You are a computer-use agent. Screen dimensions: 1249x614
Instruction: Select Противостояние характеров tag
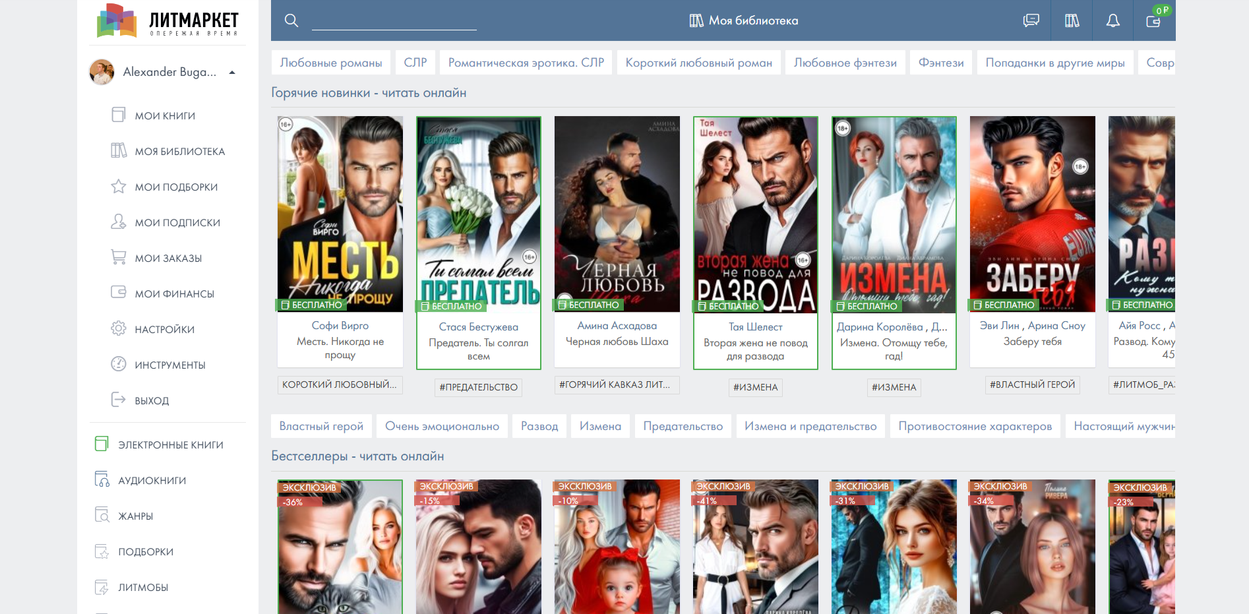(x=975, y=426)
